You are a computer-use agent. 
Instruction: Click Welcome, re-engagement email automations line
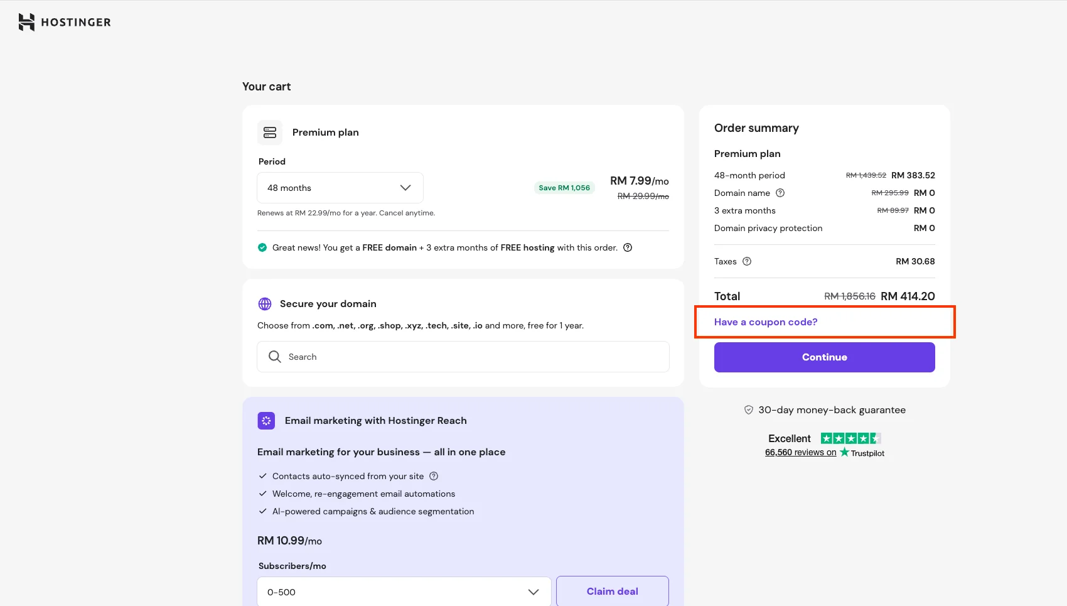coord(364,494)
